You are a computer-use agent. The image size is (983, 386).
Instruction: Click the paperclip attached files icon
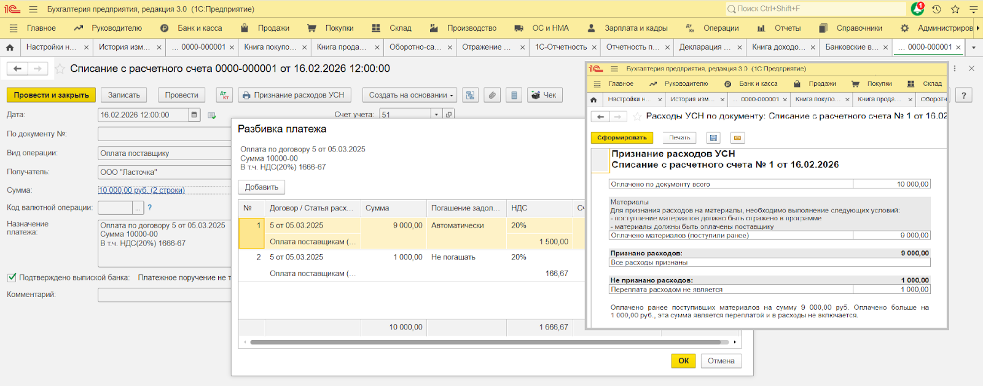tap(491, 95)
